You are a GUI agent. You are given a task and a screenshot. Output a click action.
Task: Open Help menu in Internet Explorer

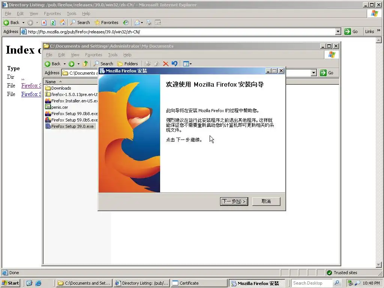point(86,13)
